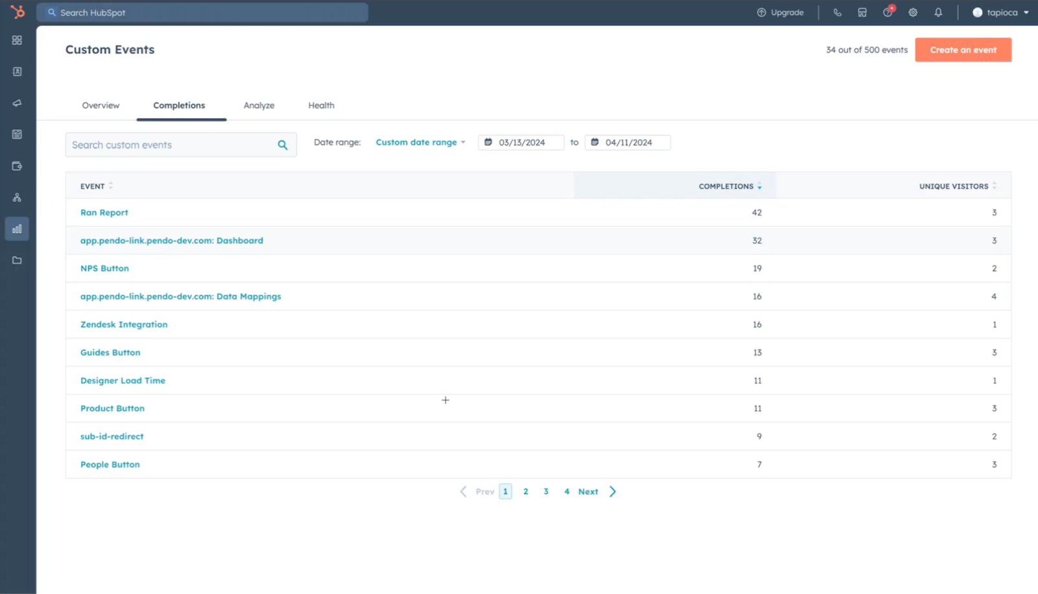
Task: Click the Prev pagination button
Action: (x=477, y=492)
